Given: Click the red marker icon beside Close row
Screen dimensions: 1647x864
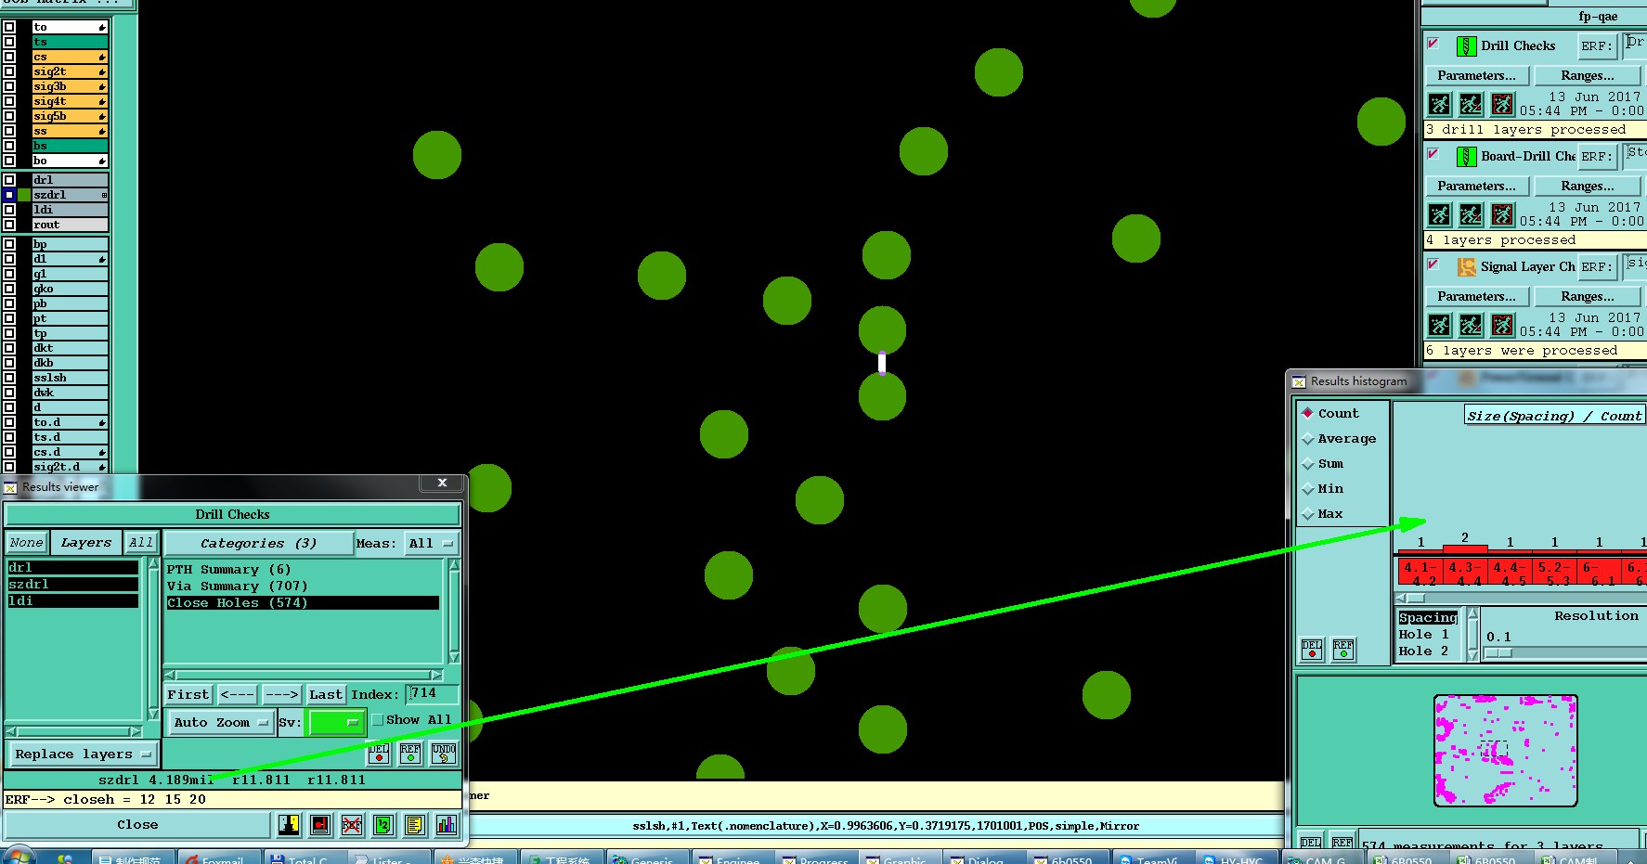Looking at the screenshot, I should [x=320, y=824].
